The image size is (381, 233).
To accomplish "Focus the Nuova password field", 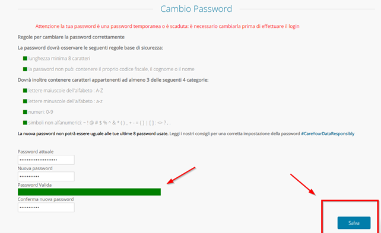I will pos(46,177).
